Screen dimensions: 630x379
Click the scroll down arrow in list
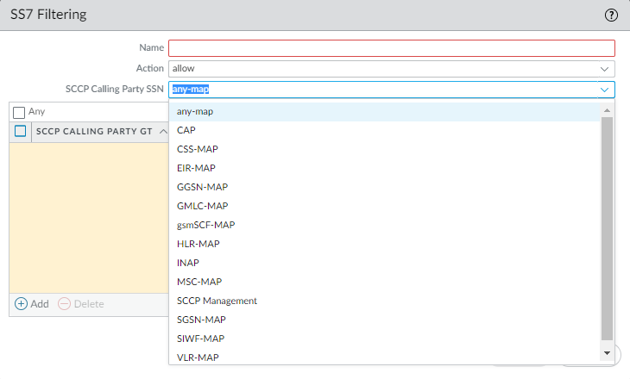608,353
